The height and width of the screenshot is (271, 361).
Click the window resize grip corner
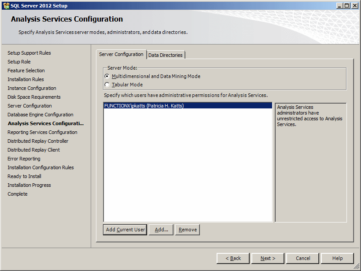[357, 267]
